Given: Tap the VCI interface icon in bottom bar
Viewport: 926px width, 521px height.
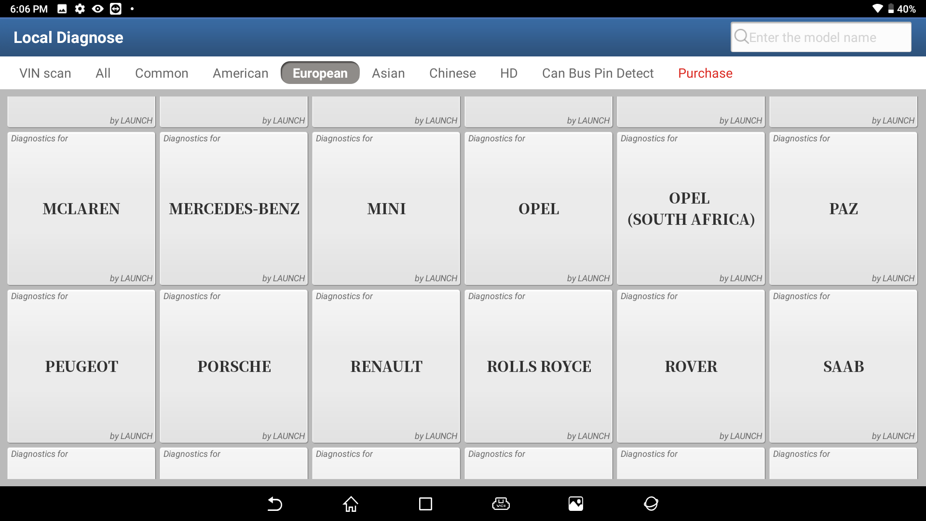Looking at the screenshot, I should click(501, 503).
